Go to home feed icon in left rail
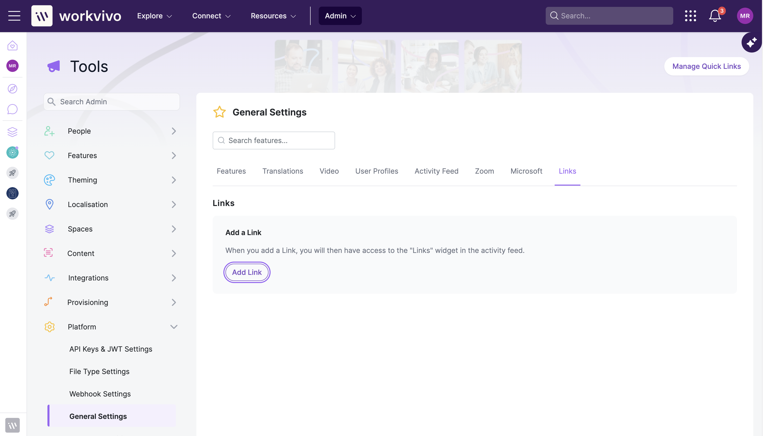 [12, 46]
